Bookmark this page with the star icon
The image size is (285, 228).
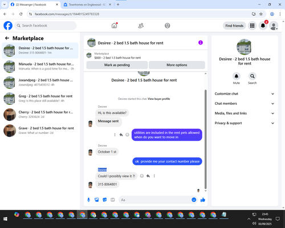point(261,14)
